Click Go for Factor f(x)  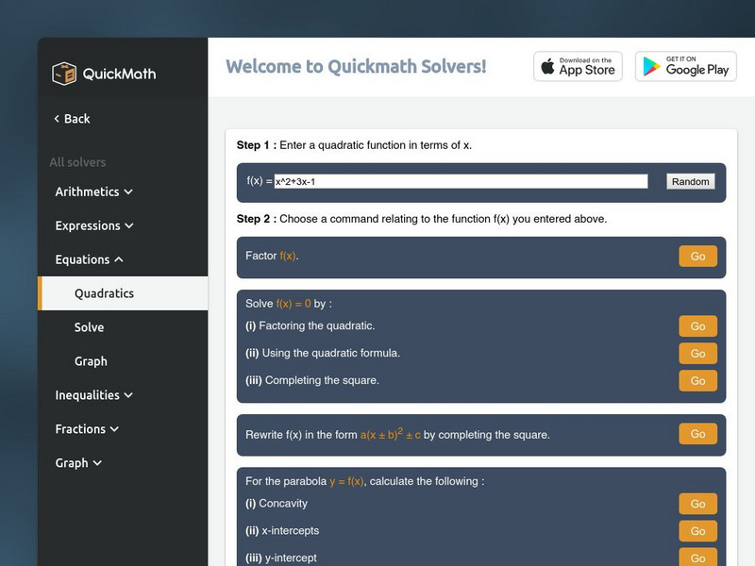[697, 256]
